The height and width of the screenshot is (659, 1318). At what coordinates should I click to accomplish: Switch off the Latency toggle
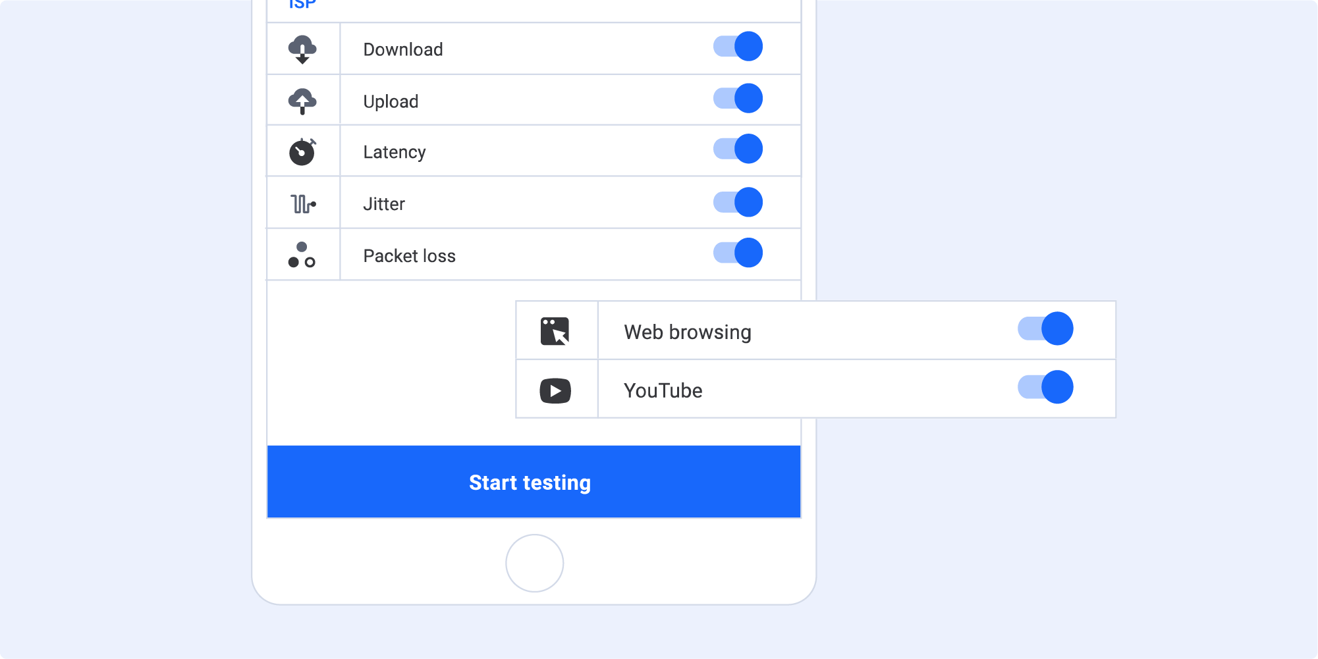click(x=738, y=149)
